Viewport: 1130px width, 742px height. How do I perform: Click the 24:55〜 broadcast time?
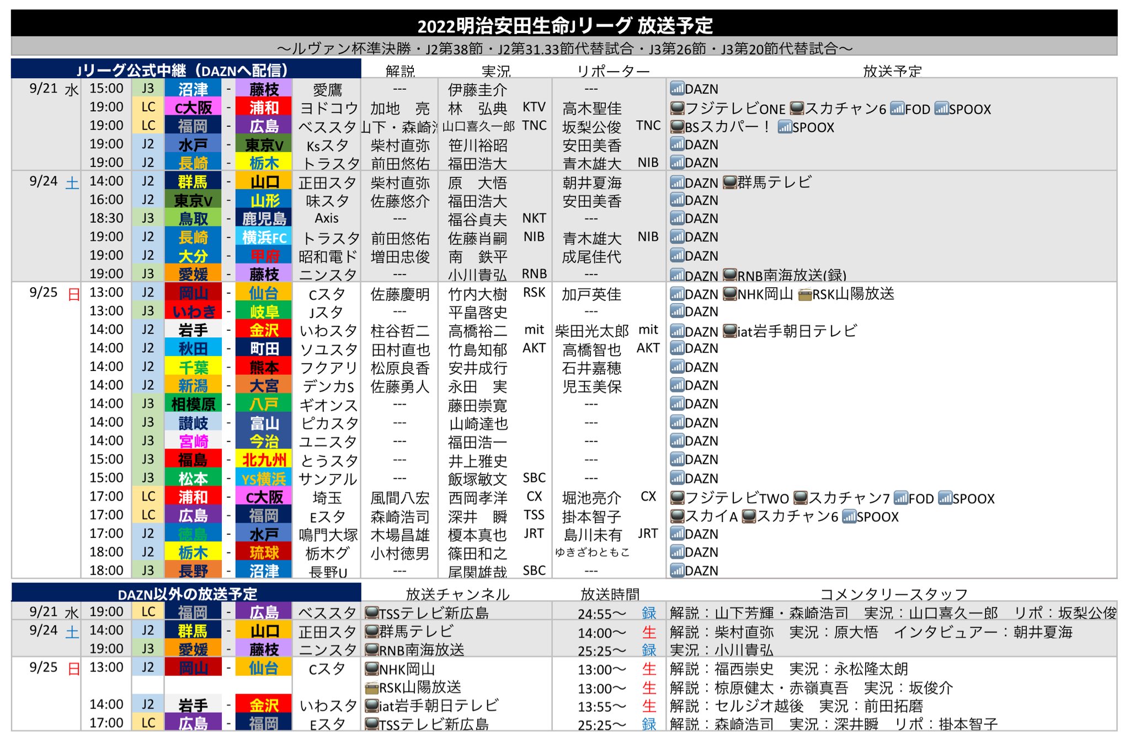pyautogui.click(x=602, y=614)
